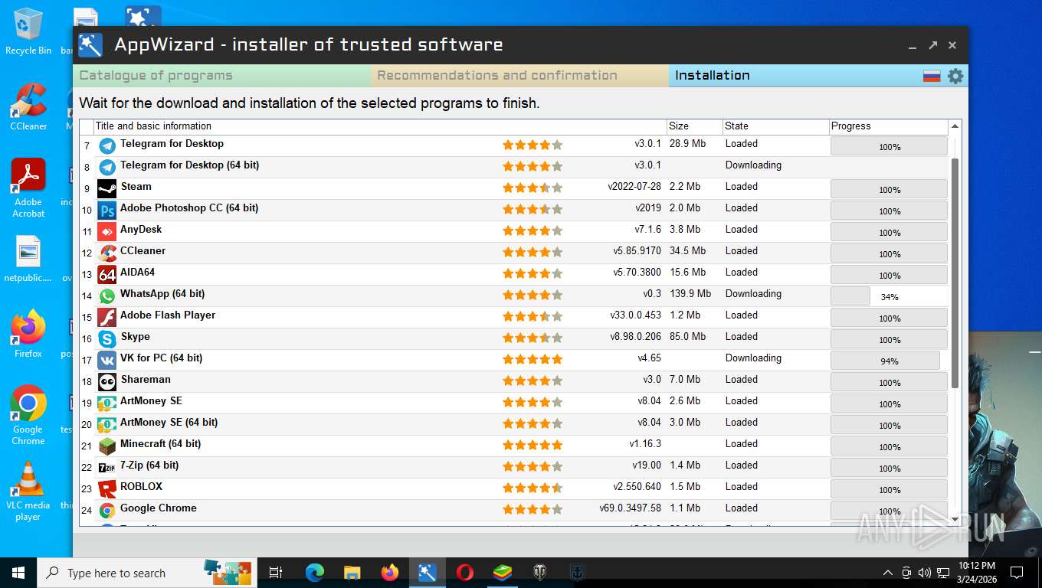Select the "Steam" title text

click(136, 187)
